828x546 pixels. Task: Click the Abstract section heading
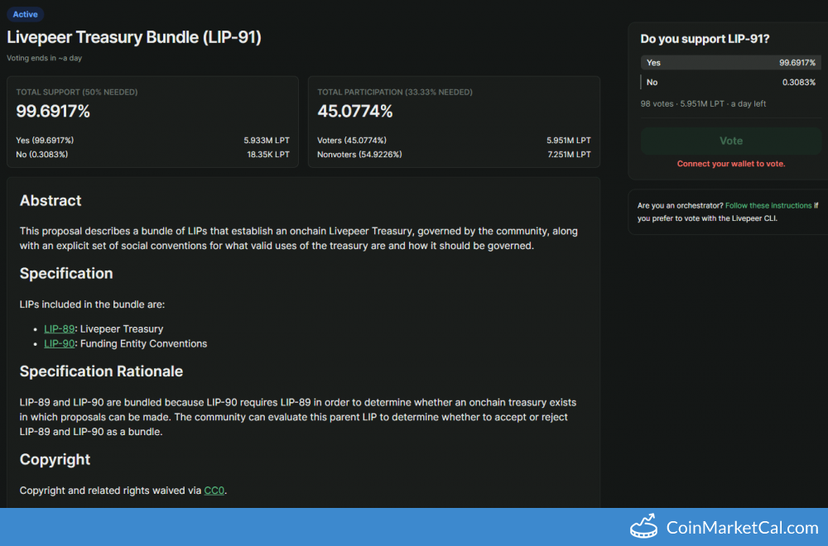(51, 200)
